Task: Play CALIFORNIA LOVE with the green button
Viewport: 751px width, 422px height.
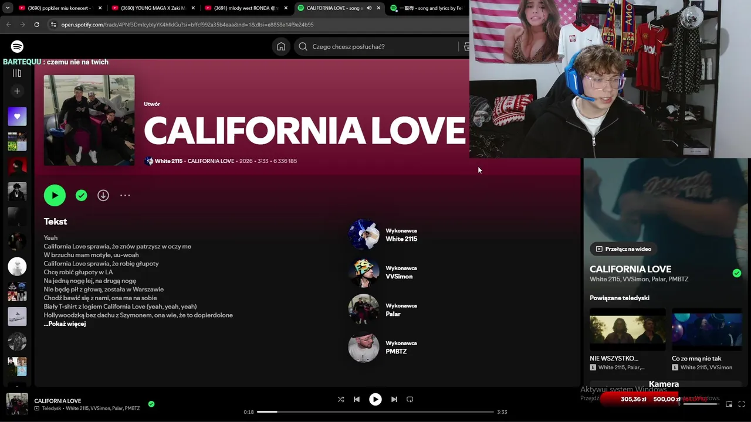Action: tap(55, 195)
